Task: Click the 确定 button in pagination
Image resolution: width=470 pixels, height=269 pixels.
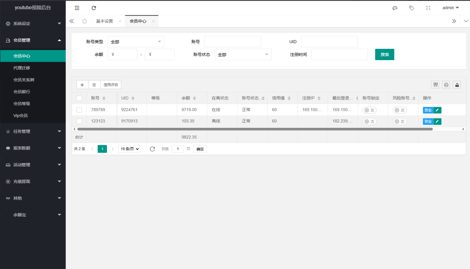Action: point(200,149)
